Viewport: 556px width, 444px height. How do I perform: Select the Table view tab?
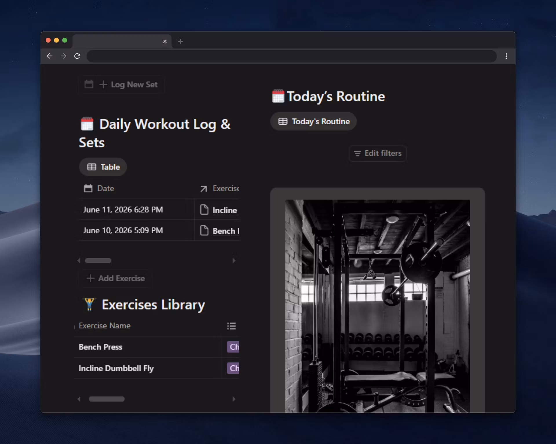(103, 167)
